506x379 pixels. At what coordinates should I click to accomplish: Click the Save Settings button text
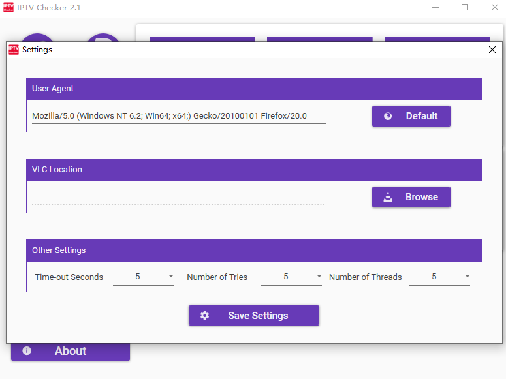tap(258, 316)
